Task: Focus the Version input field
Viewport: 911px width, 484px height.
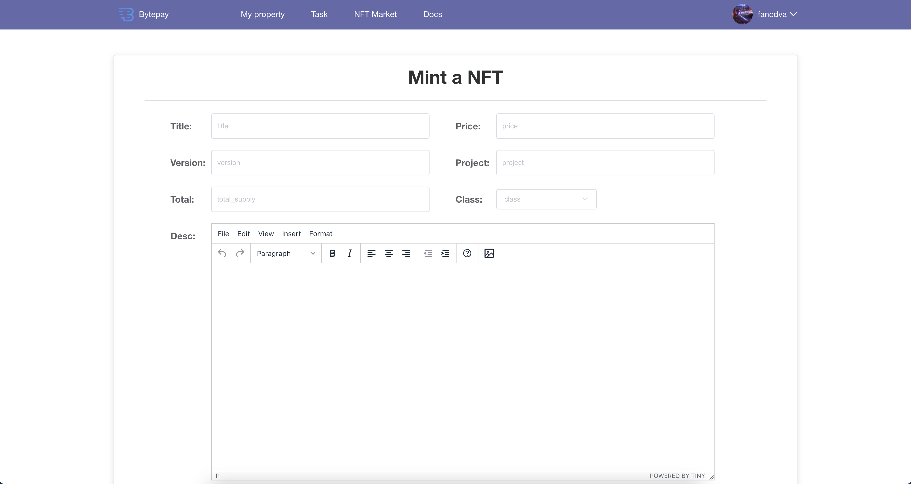Action: tap(320, 163)
